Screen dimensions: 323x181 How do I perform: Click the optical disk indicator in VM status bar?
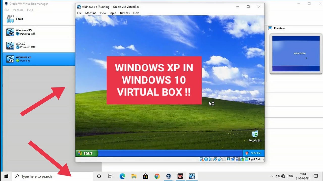click(206, 159)
